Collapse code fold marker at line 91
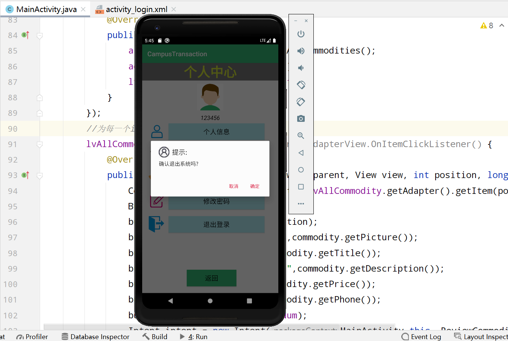Viewport: 508px width, 341px height. 40,144
